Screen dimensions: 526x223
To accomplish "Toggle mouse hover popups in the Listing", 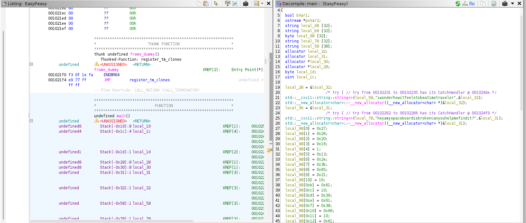I will coord(216,4).
